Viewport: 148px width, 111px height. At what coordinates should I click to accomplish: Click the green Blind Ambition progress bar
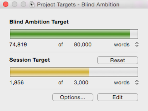74,34
